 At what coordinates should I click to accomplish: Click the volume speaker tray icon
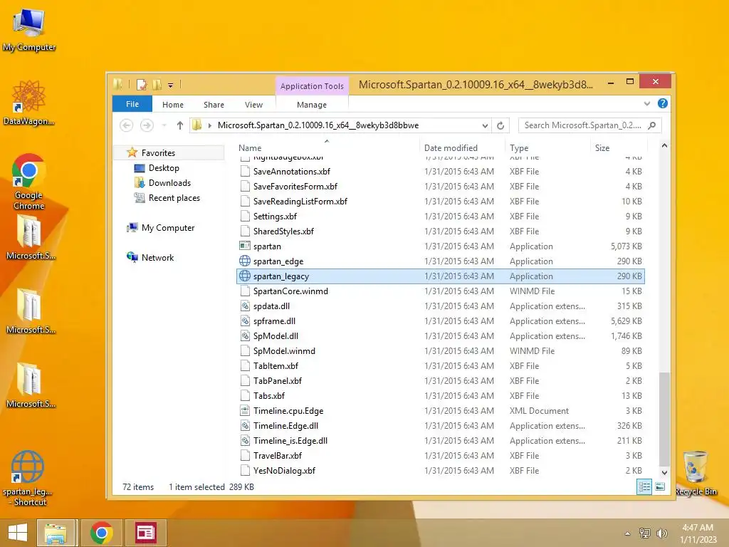(661, 533)
